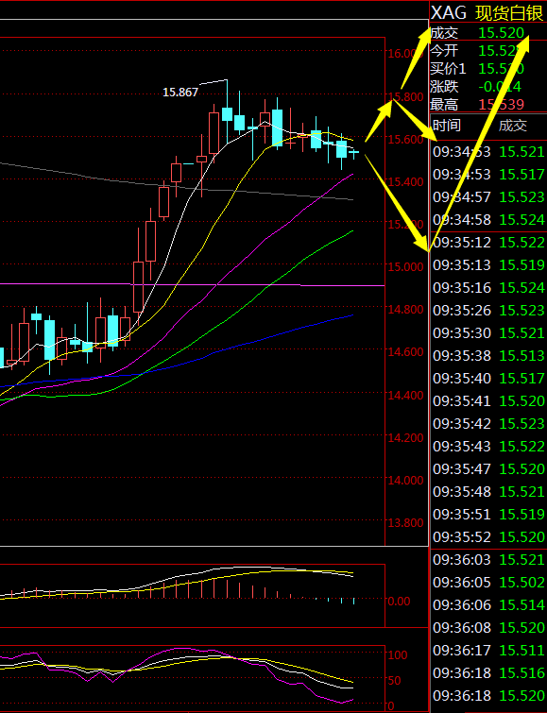This screenshot has width=547, height=713.
Task: Click the 15.867 high annotation on the chart
Action: pyautogui.click(x=180, y=93)
